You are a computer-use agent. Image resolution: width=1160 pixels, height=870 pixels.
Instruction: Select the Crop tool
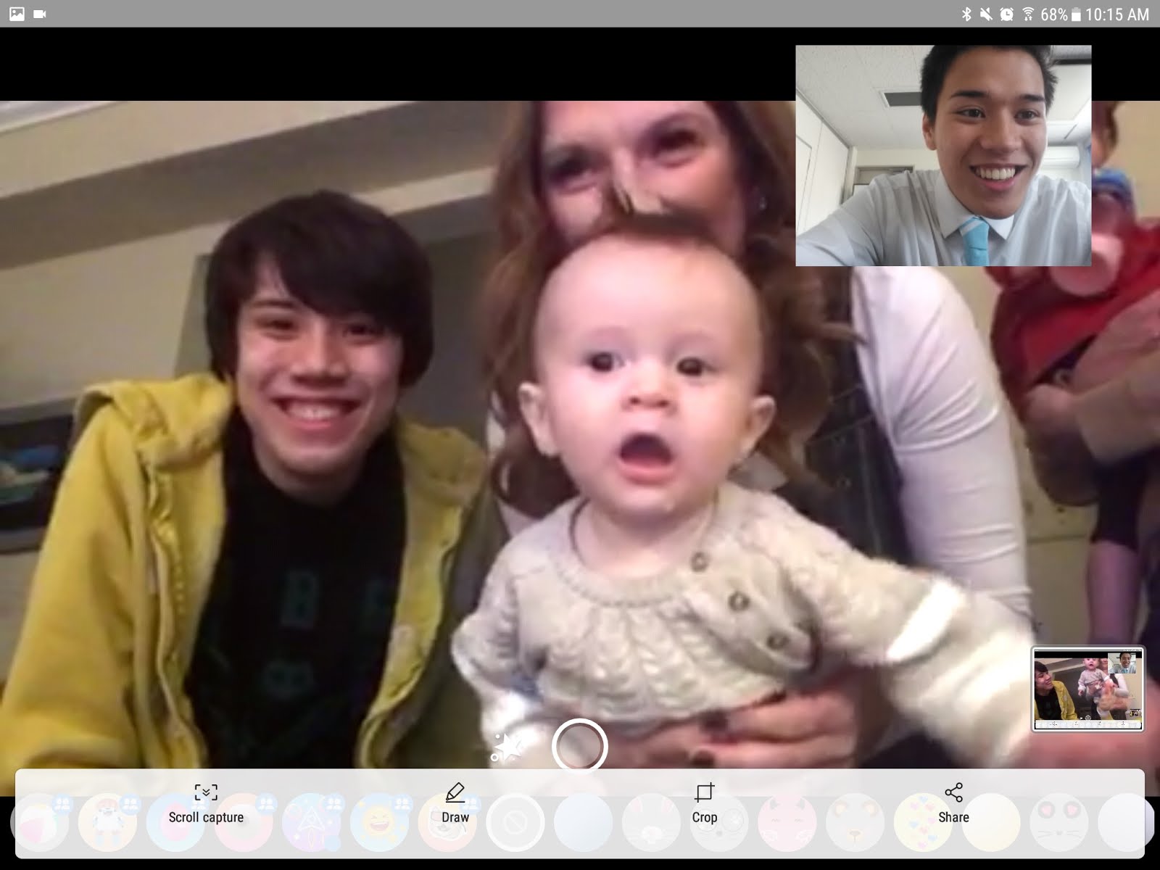click(704, 803)
